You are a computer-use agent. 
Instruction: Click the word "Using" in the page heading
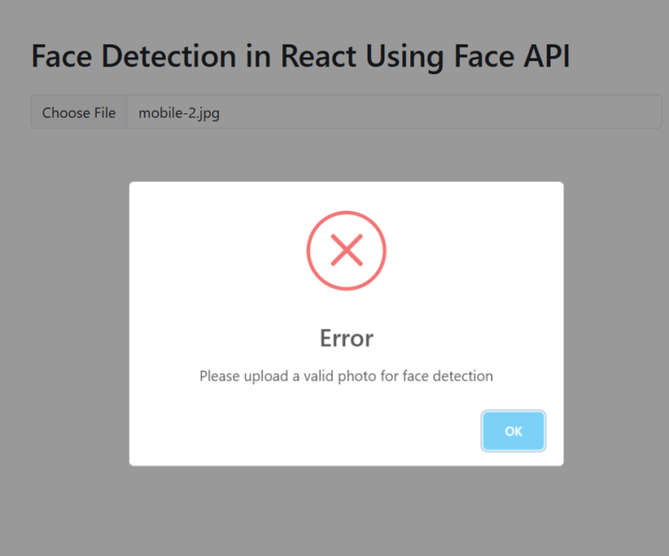click(x=409, y=56)
